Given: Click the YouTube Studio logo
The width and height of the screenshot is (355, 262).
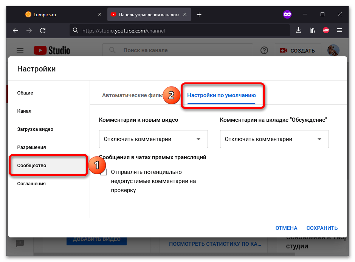Looking at the screenshot, I should click(x=52, y=50).
